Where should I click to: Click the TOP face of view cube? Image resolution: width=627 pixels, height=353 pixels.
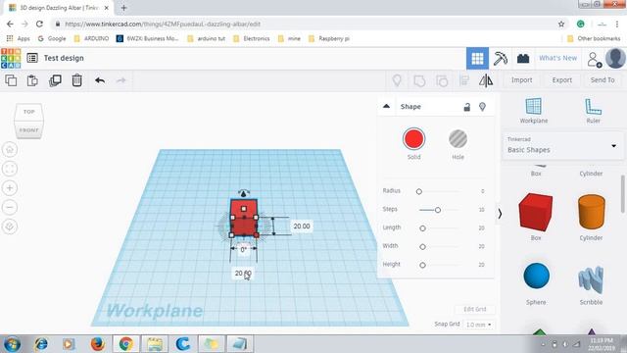(x=28, y=112)
